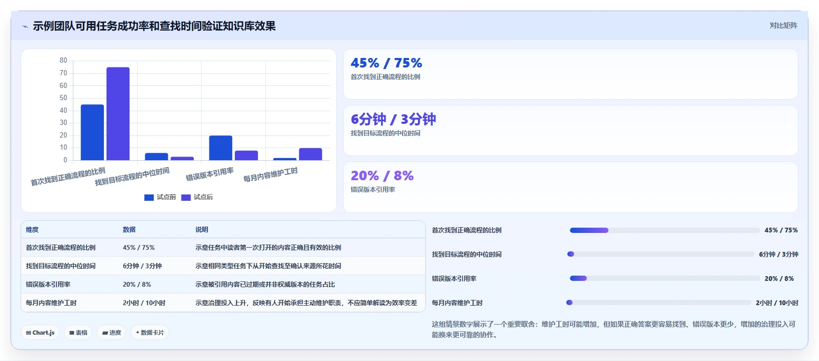This screenshot has height=361, width=819.
Task: Open the 45% / 75% stat card
Action: point(570,74)
